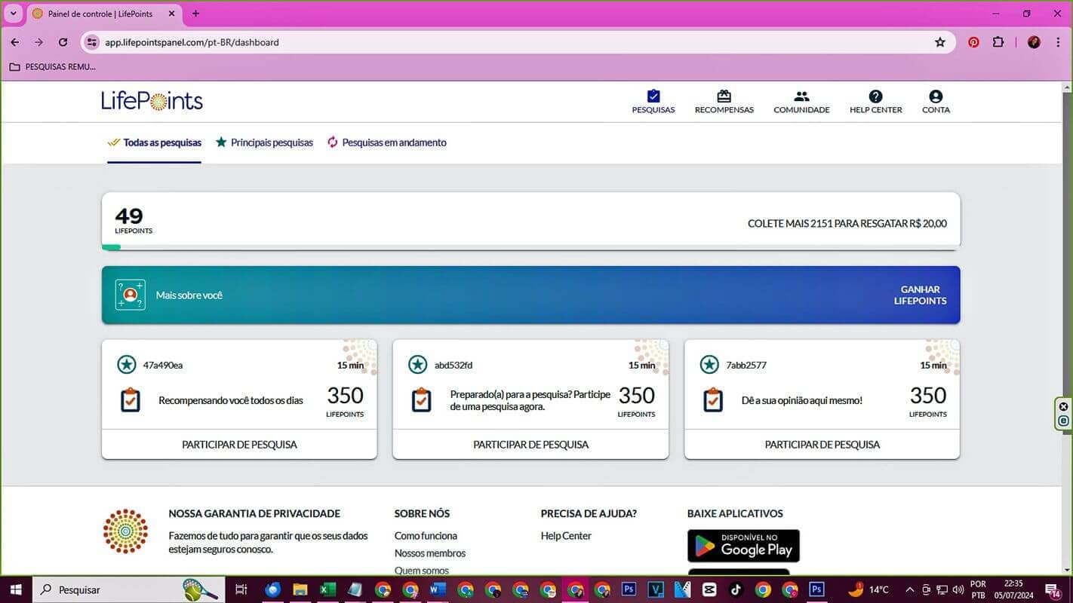This screenshot has width=1073, height=603.
Task: Open Word from the taskbar
Action: [x=438, y=589]
